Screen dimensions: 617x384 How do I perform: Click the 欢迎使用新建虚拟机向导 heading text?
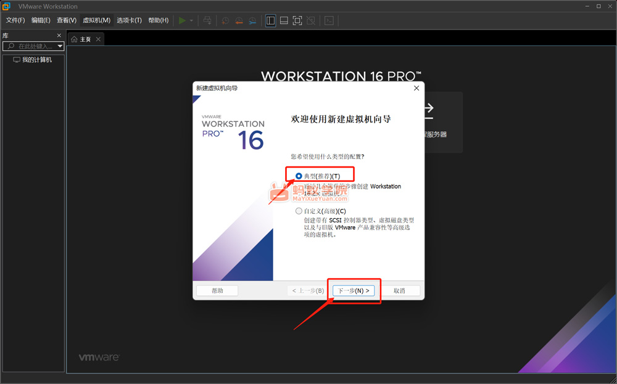coord(341,119)
